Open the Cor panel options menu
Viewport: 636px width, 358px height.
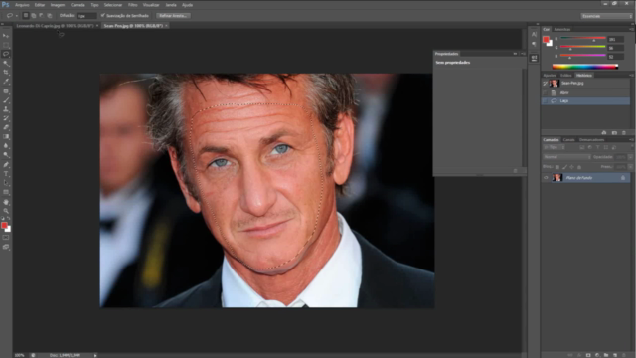(x=631, y=29)
